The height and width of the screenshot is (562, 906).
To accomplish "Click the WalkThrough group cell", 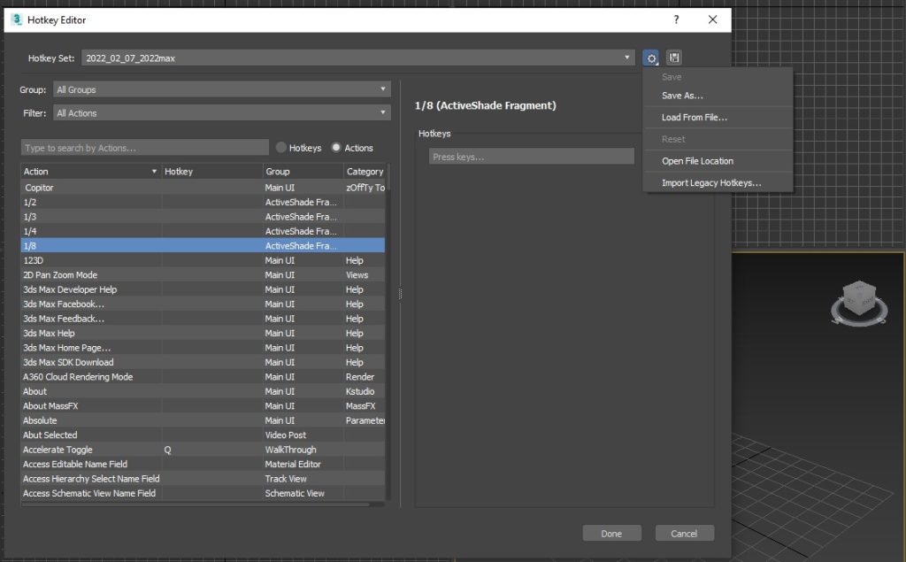I will coord(303,450).
